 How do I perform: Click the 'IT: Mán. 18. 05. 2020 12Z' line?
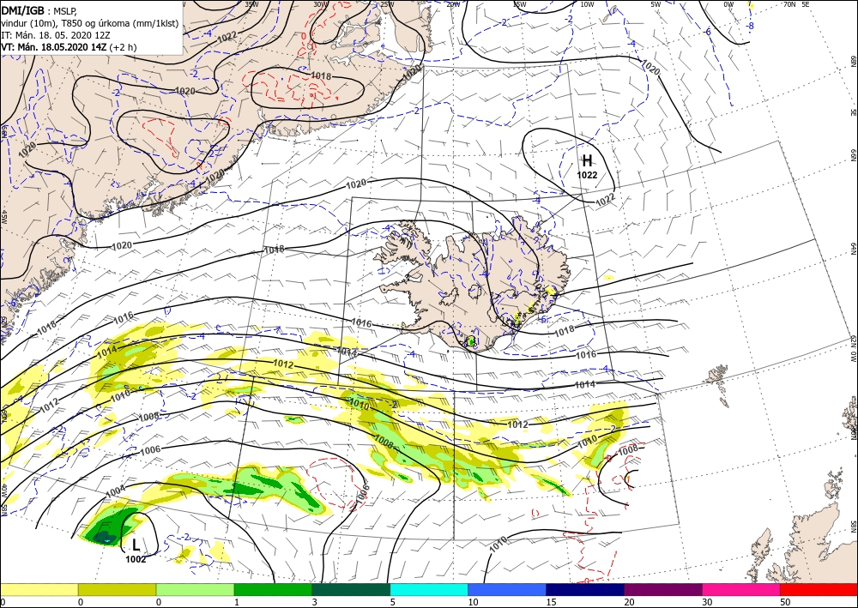(56, 35)
